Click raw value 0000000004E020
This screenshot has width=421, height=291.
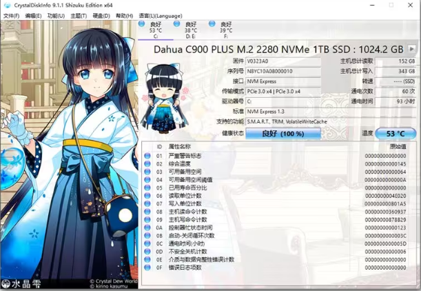click(x=385, y=196)
